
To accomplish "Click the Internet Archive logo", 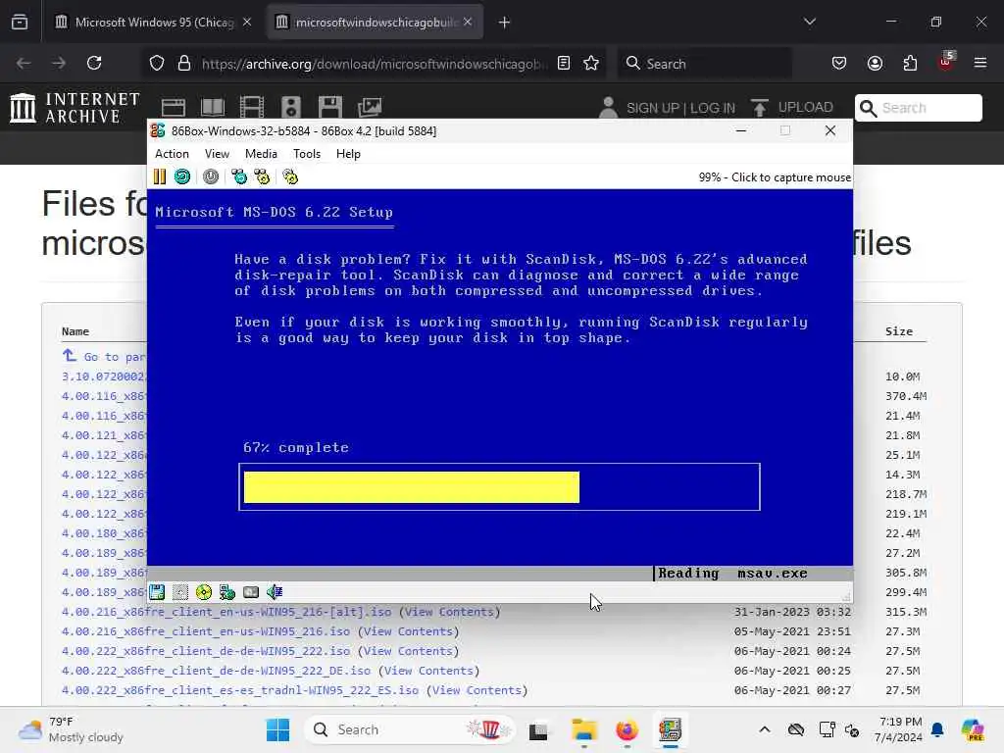I will click(75, 107).
